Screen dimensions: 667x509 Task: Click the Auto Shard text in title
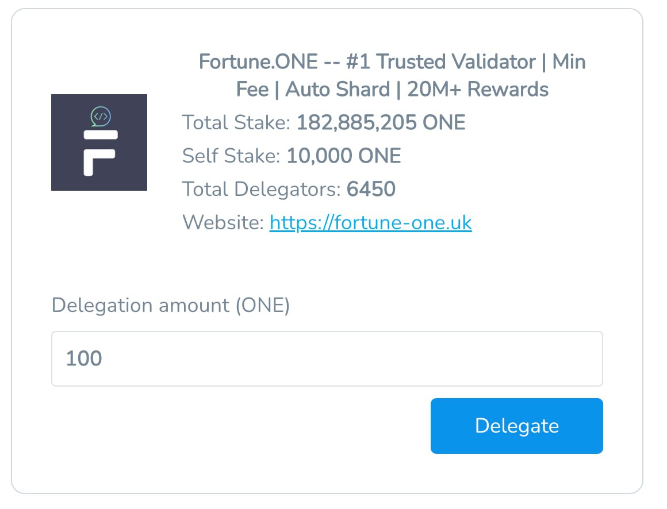click(338, 89)
